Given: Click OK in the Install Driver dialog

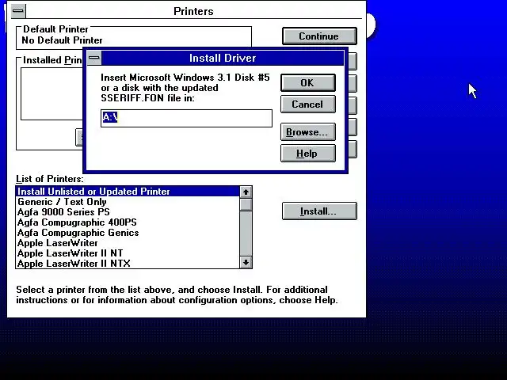Looking at the screenshot, I should (x=308, y=82).
